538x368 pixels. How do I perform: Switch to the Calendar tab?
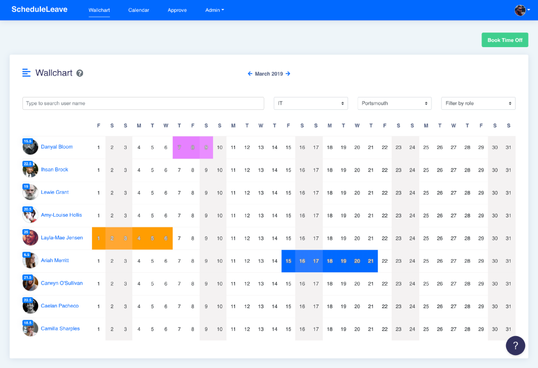click(x=138, y=10)
